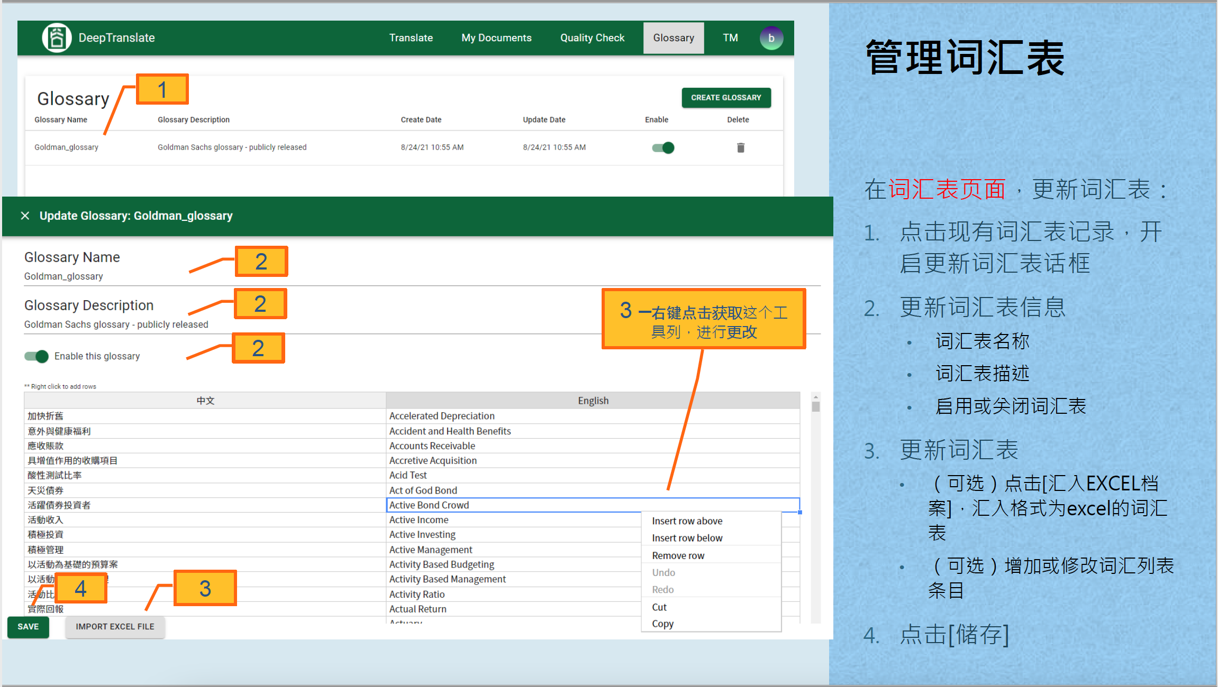Delete Goldman_glossary with trash icon
The image size is (1218, 687).
click(x=740, y=147)
